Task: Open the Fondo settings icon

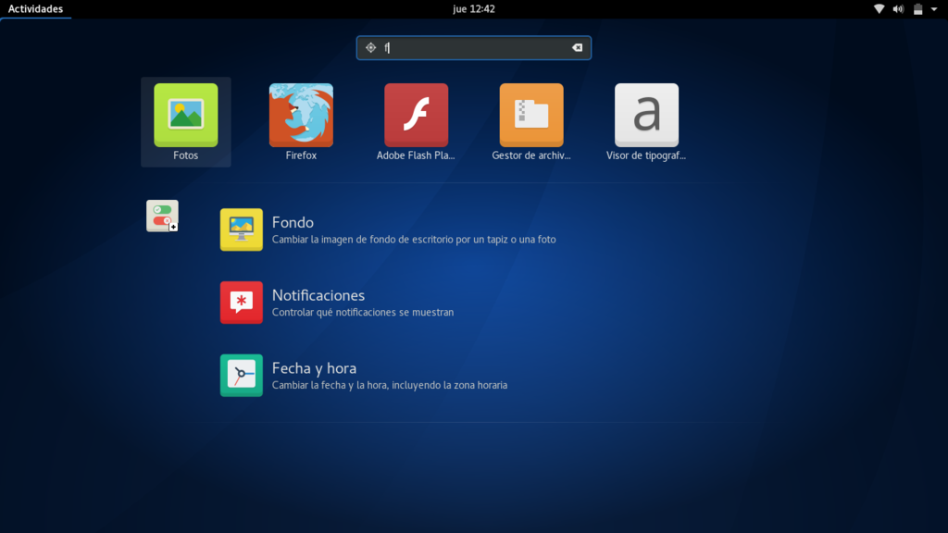Action: point(242,229)
